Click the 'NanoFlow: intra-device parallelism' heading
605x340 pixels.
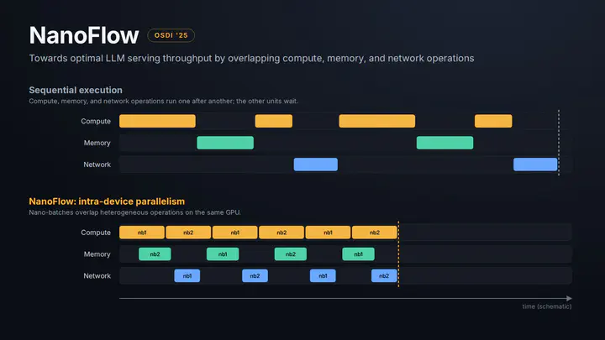[107, 201]
